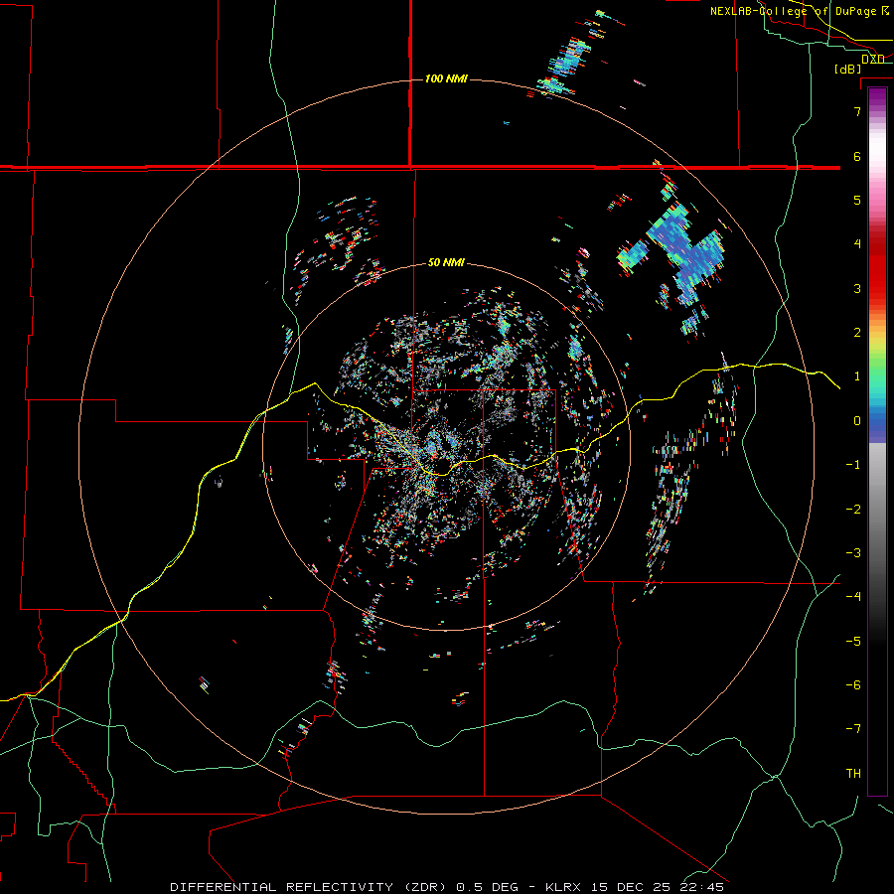Click the "-5" value on the dB scale
Image resolution: width=894 pixels, height=894 pixels.
[853, 642]
